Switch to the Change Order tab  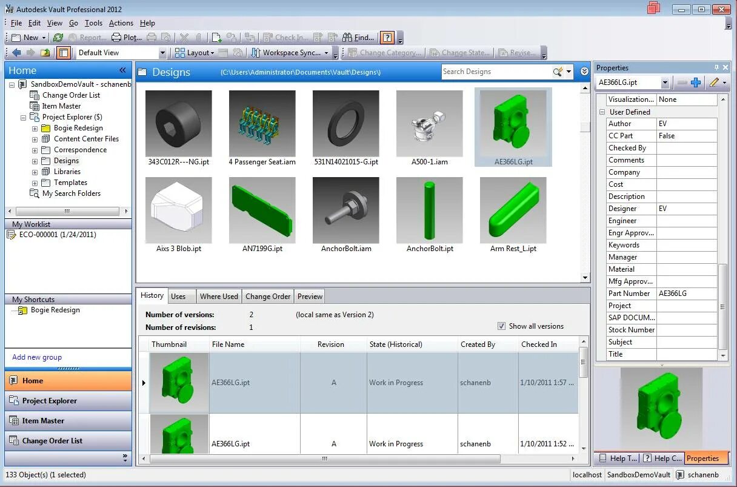[268, 297]
